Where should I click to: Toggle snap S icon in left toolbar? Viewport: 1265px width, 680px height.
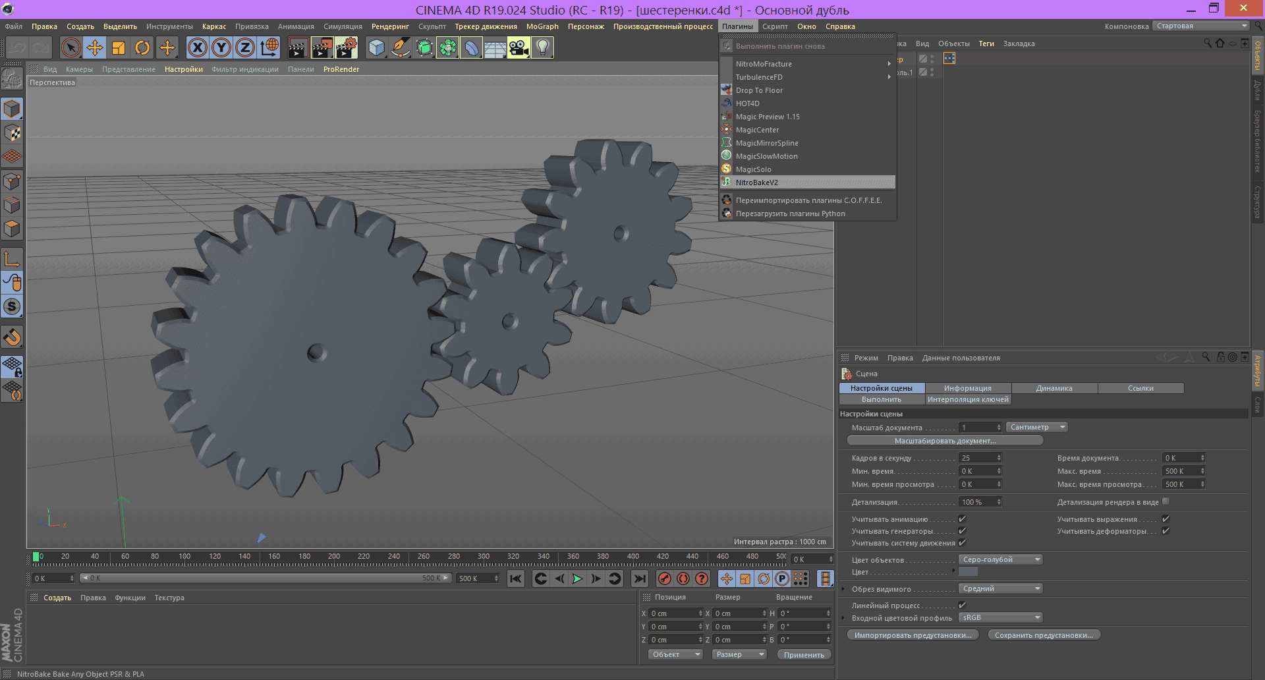(12, 306)
